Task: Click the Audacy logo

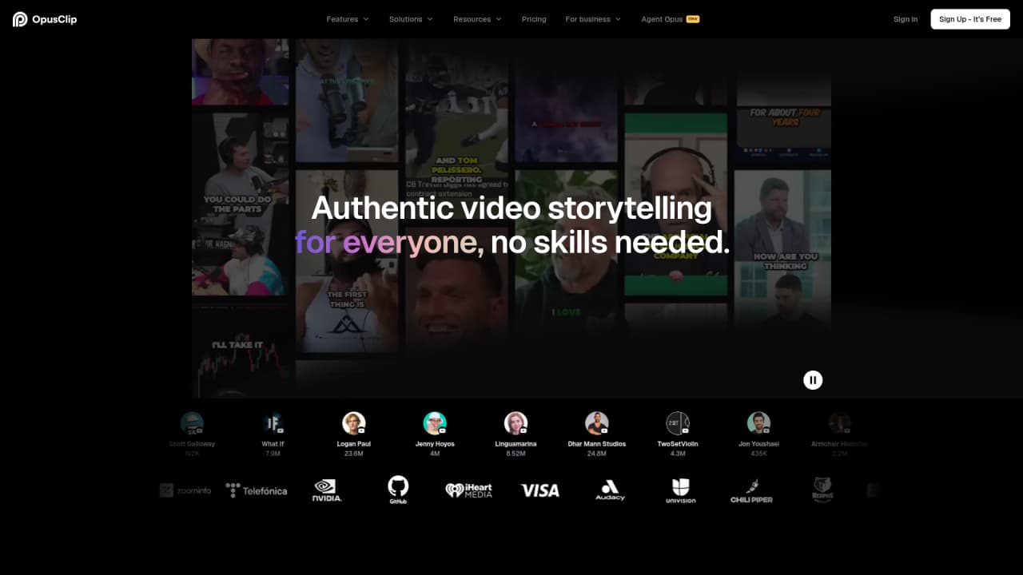Action: tap(610, 490)
